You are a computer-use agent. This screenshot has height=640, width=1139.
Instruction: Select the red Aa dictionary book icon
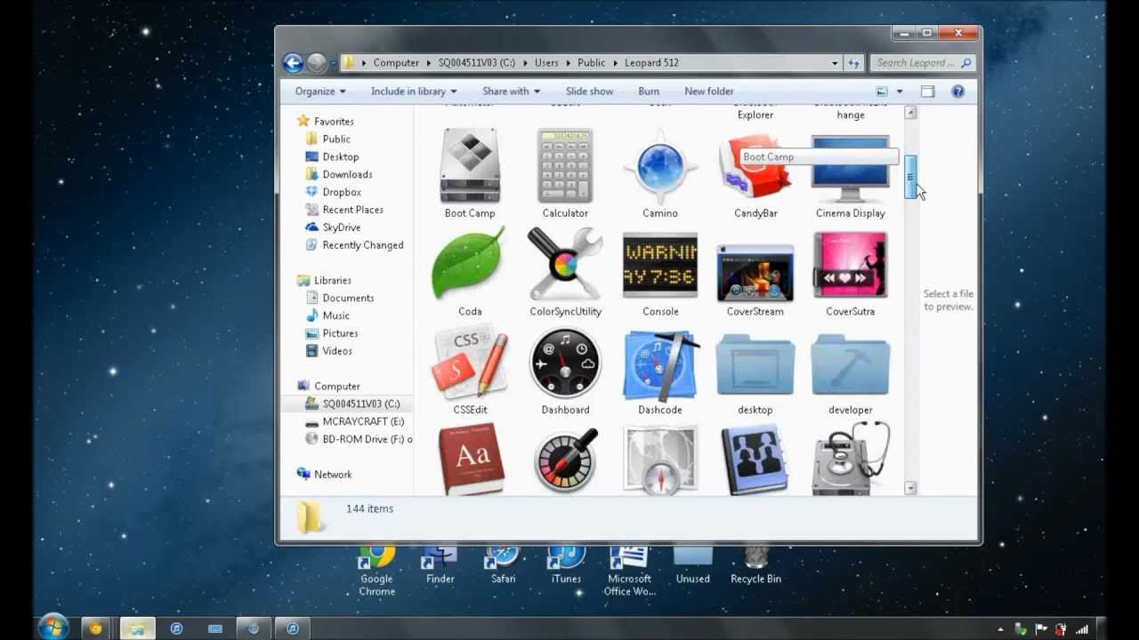click(471, 460)
